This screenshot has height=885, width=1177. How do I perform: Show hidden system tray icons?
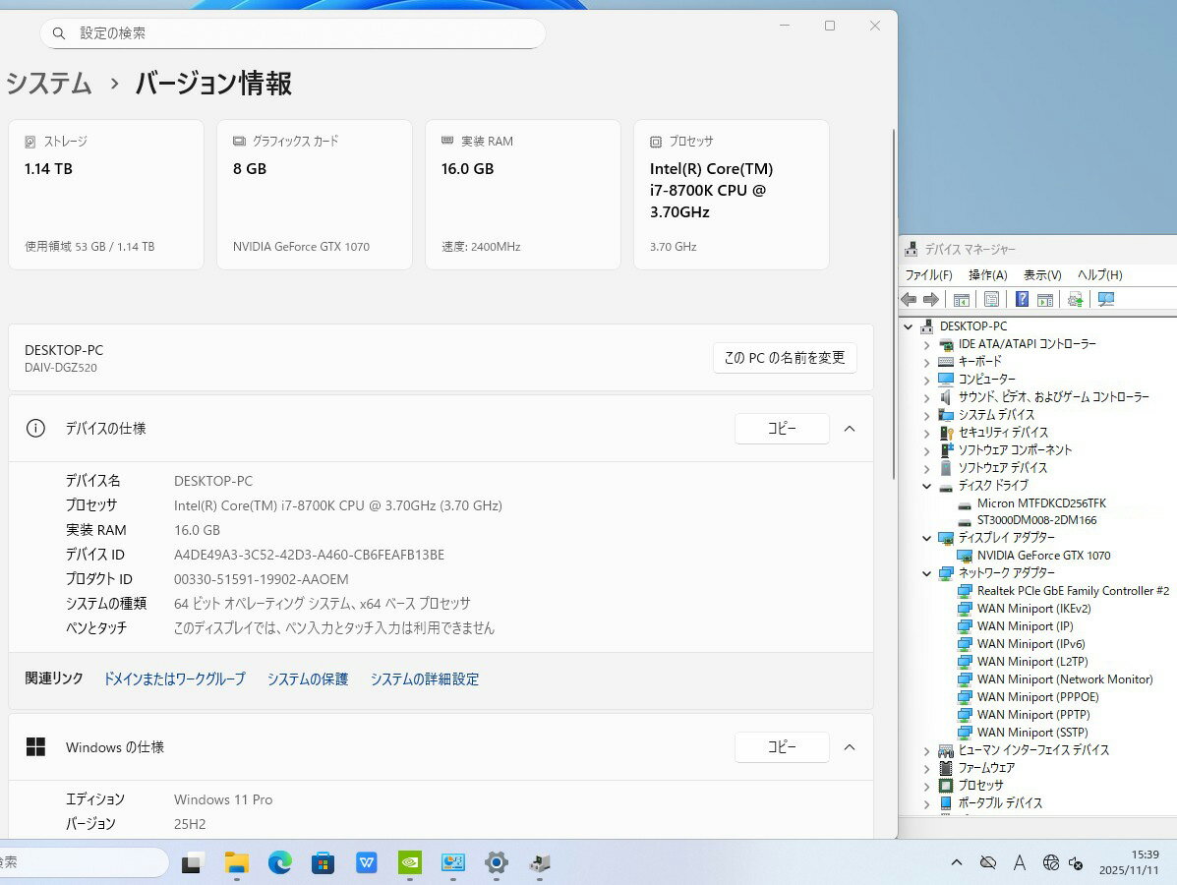pos(956,862)
